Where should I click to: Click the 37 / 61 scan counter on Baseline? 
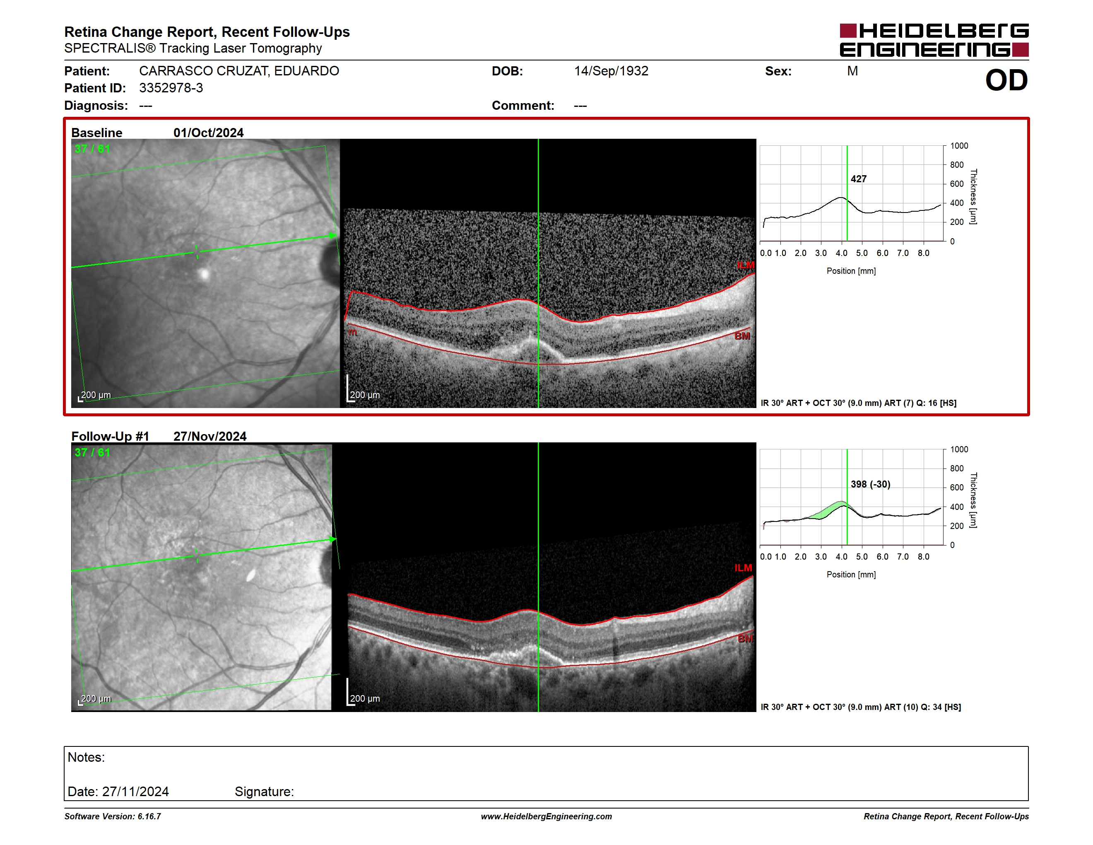[x=92, y=149]
